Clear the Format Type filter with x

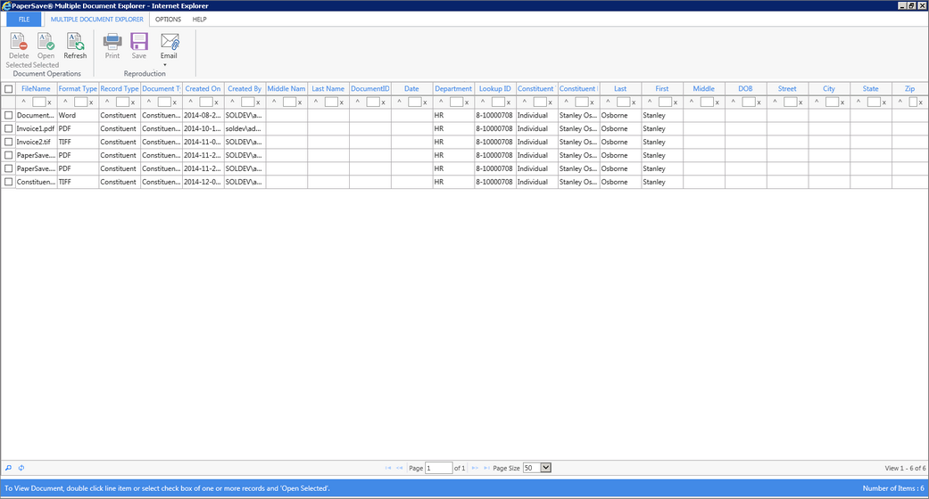[91, 102]
